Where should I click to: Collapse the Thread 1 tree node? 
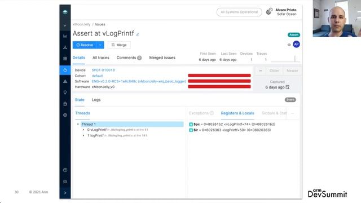tap(78, 124)
